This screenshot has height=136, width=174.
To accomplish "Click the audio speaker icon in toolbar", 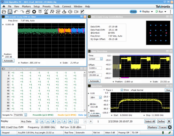I will tap(70, 12).
